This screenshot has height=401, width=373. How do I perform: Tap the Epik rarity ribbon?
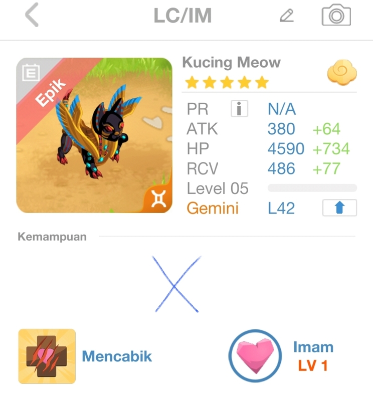pyautogui.click(x=51, y=92)
